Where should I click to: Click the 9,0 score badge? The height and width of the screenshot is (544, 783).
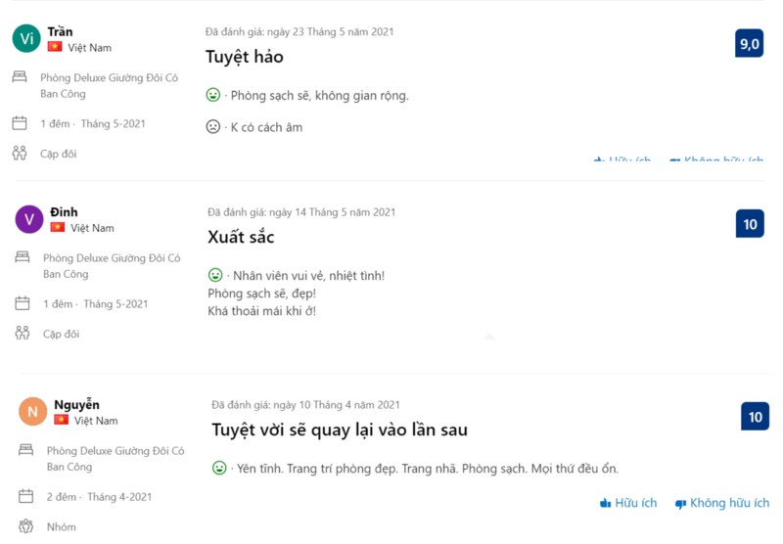pos(749,44)
